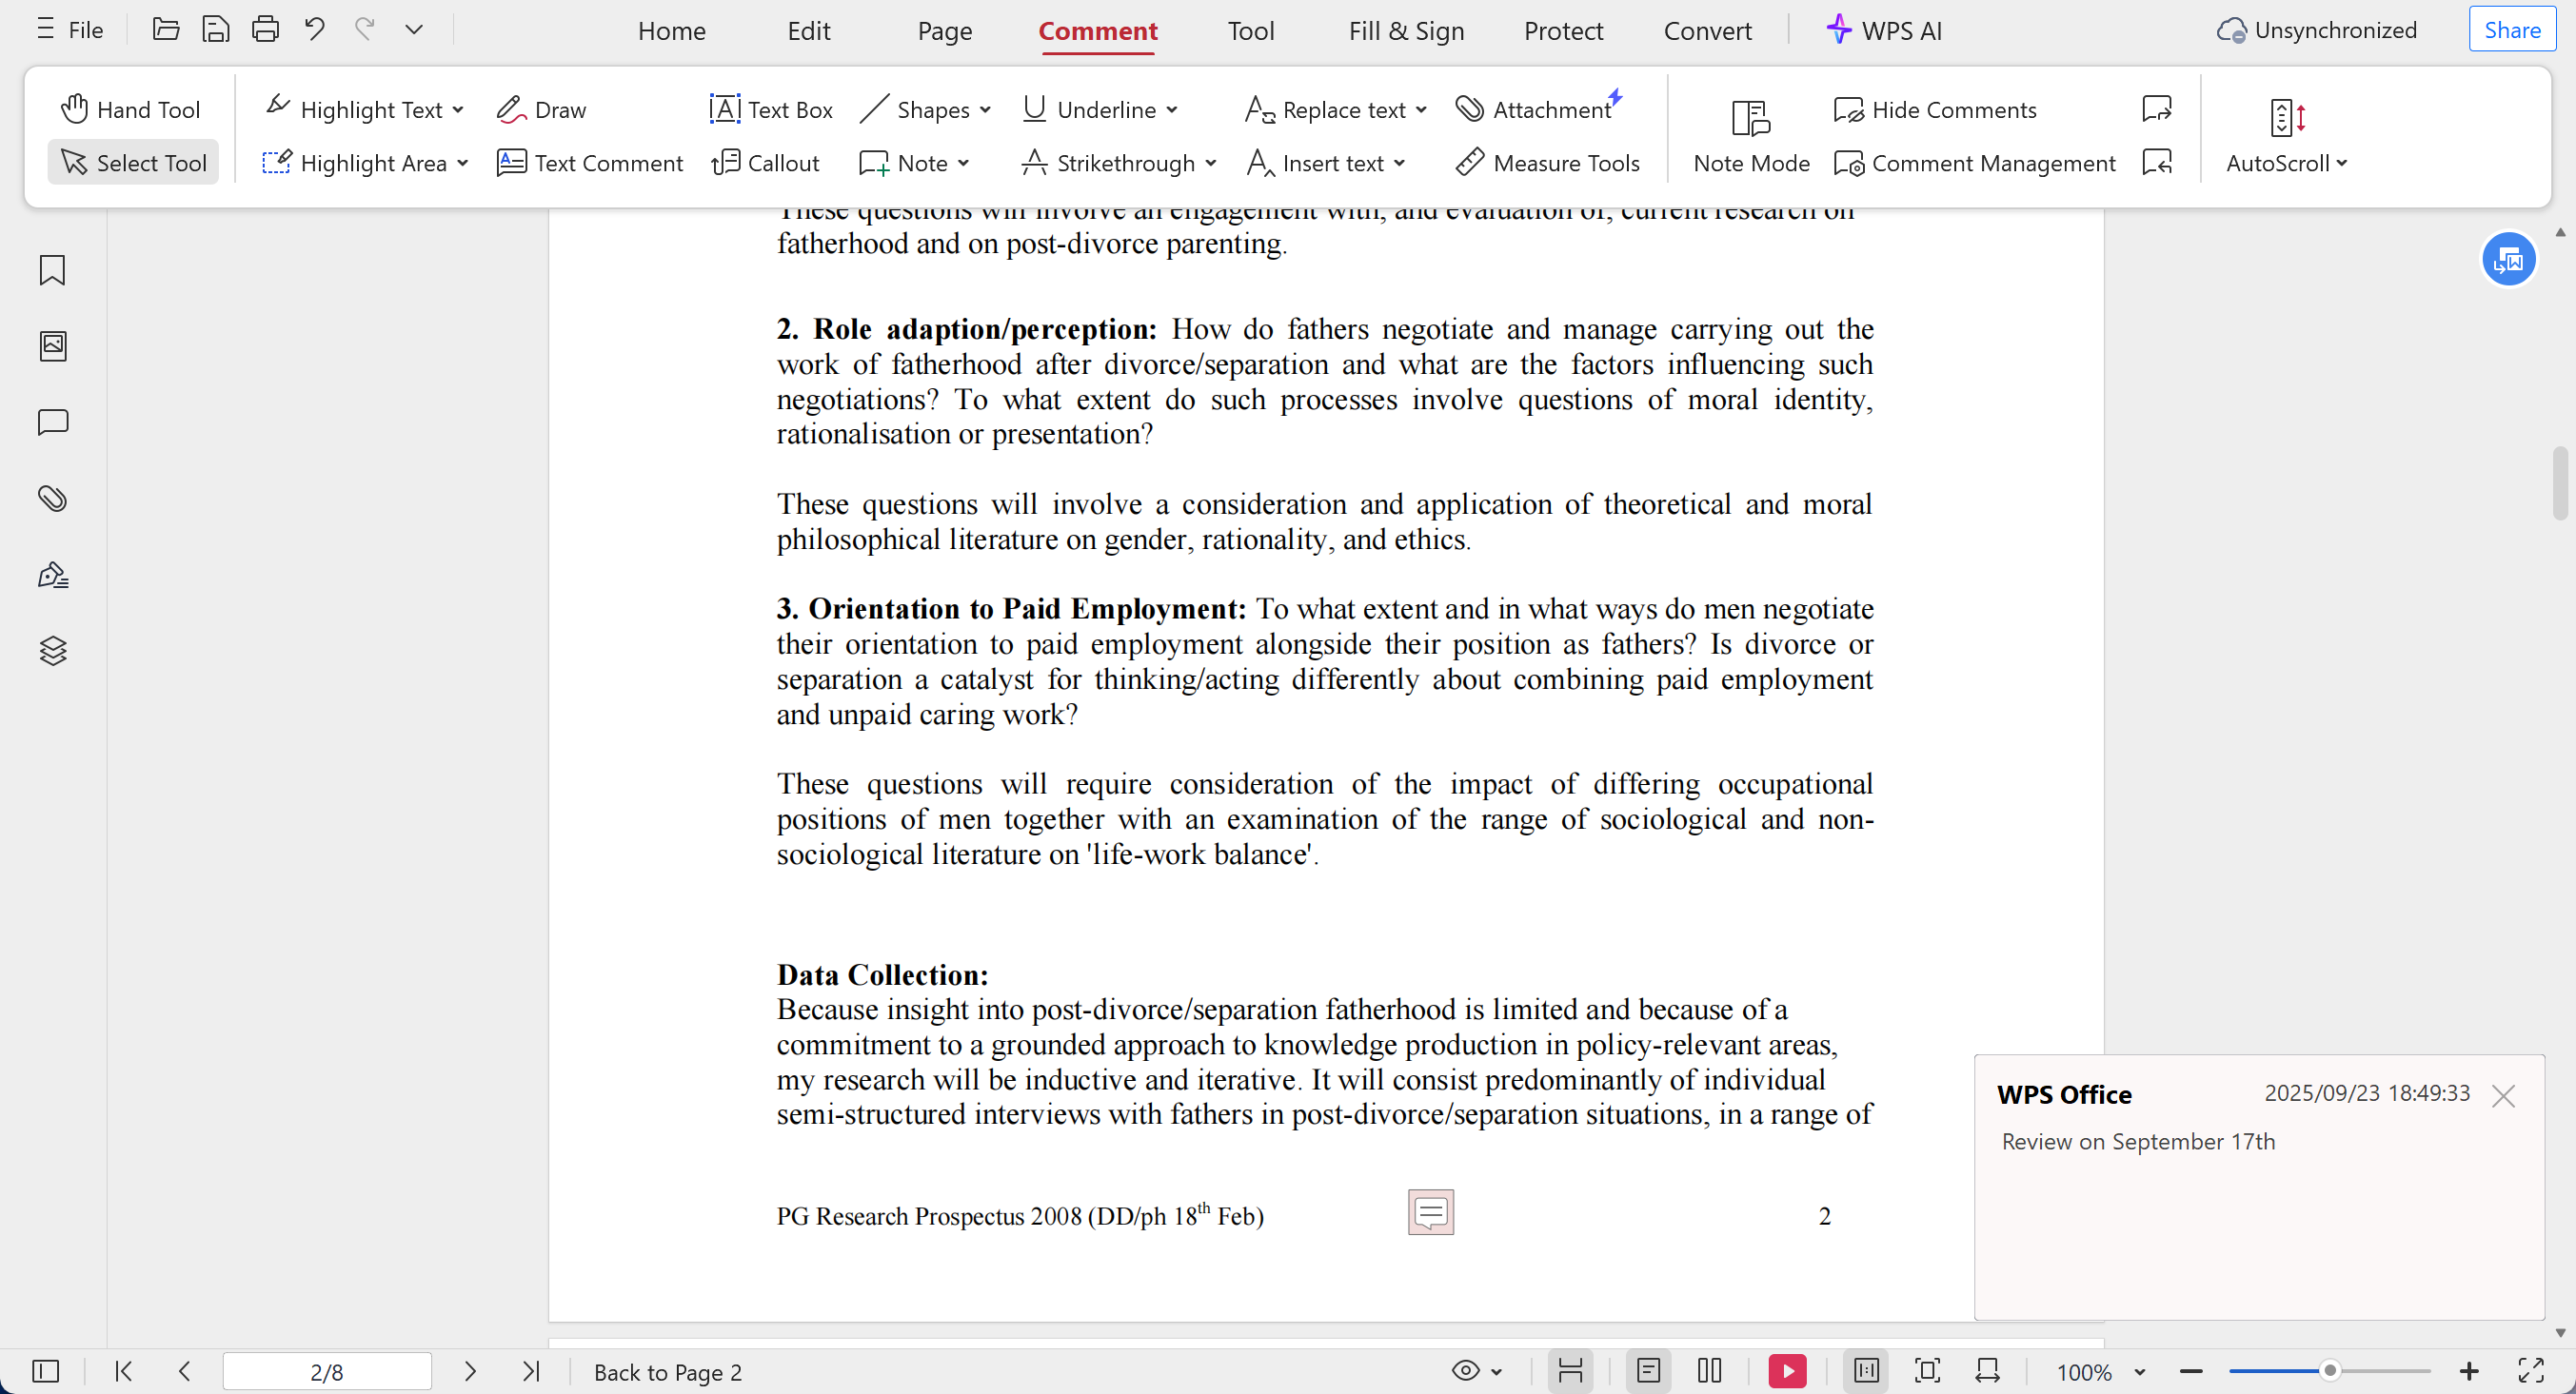Expand the Underline dropdown arrow

1172,110
